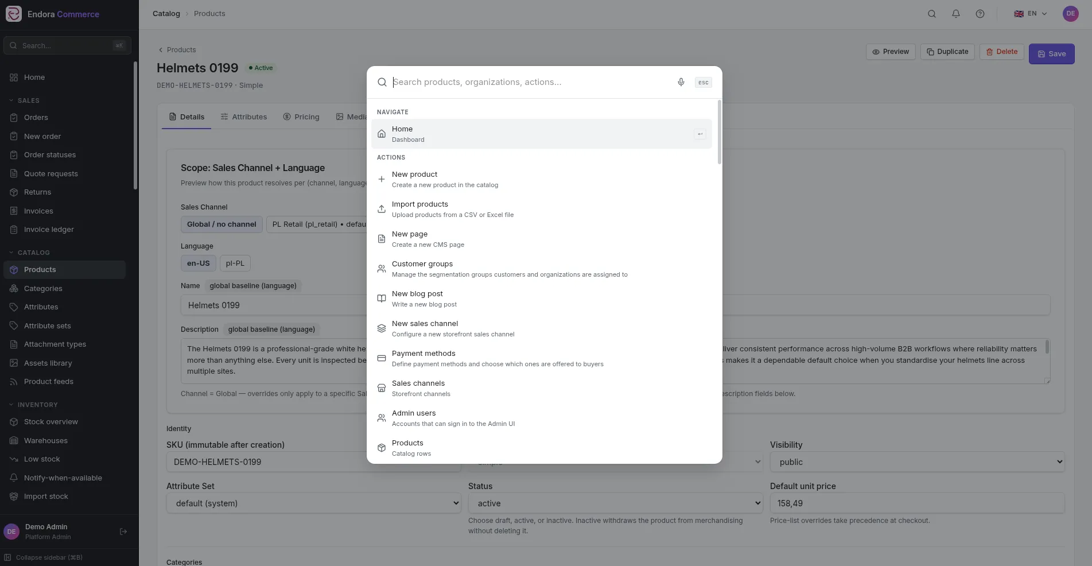Viewport: 1092px width, 566px height.
Task: Click the Warehouses sidebar icon
Action: click(14, 441)
